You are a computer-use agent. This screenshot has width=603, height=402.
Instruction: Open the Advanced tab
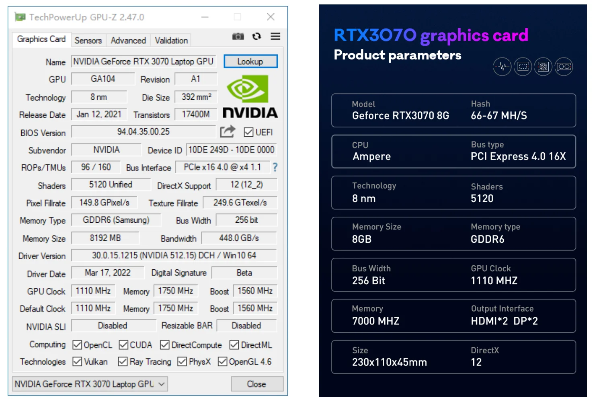[x=128, y=41]
